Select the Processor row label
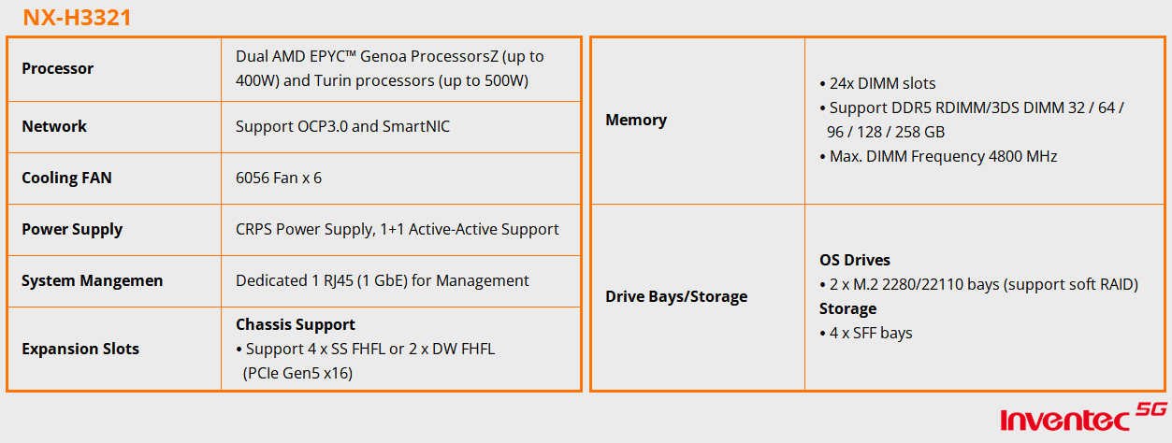Image resolution: width=1172 pixels, height=443 pixels. coord(58,68)
